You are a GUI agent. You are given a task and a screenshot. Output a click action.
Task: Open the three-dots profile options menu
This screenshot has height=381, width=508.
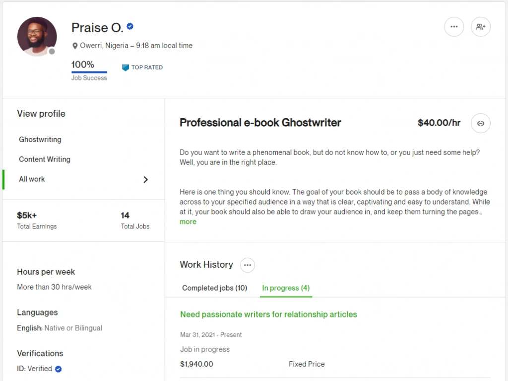454,27
